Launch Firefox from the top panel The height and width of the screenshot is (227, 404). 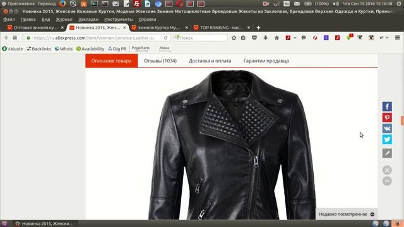[62, 4]
